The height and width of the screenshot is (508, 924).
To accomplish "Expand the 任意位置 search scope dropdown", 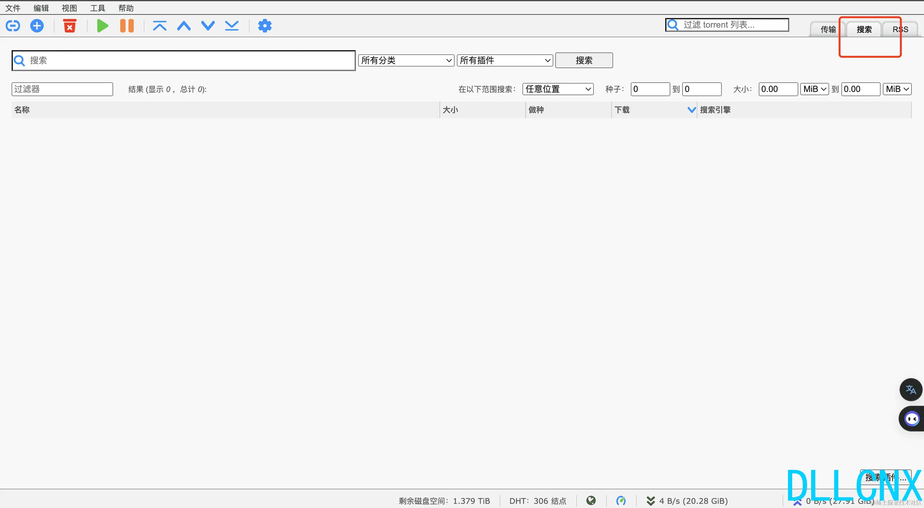I will (x=558, y=89).
